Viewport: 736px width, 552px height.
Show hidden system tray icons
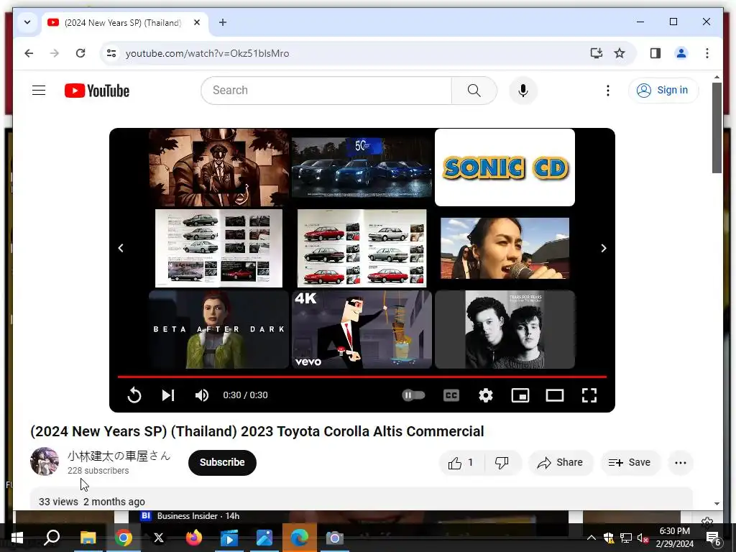592,538
